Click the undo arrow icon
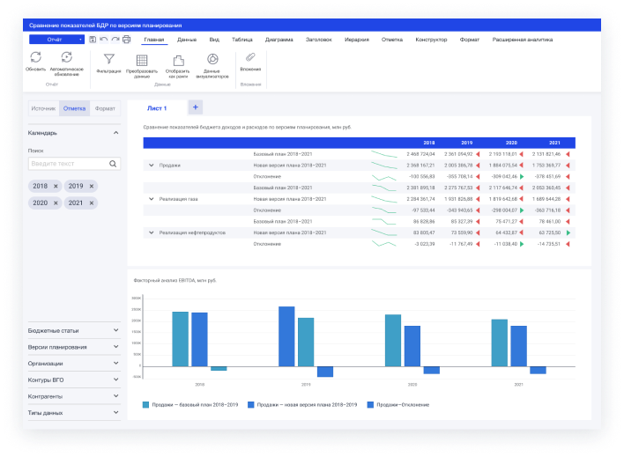The width and height of the screenshot is (624, 457). [x=104, y=40]
